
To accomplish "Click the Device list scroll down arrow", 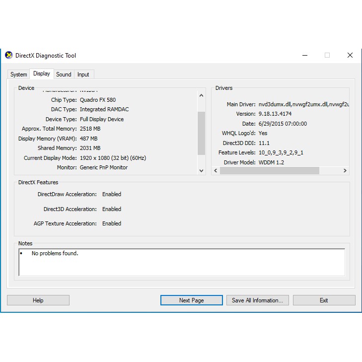I will pyautogui.click(x=201, y=170).
